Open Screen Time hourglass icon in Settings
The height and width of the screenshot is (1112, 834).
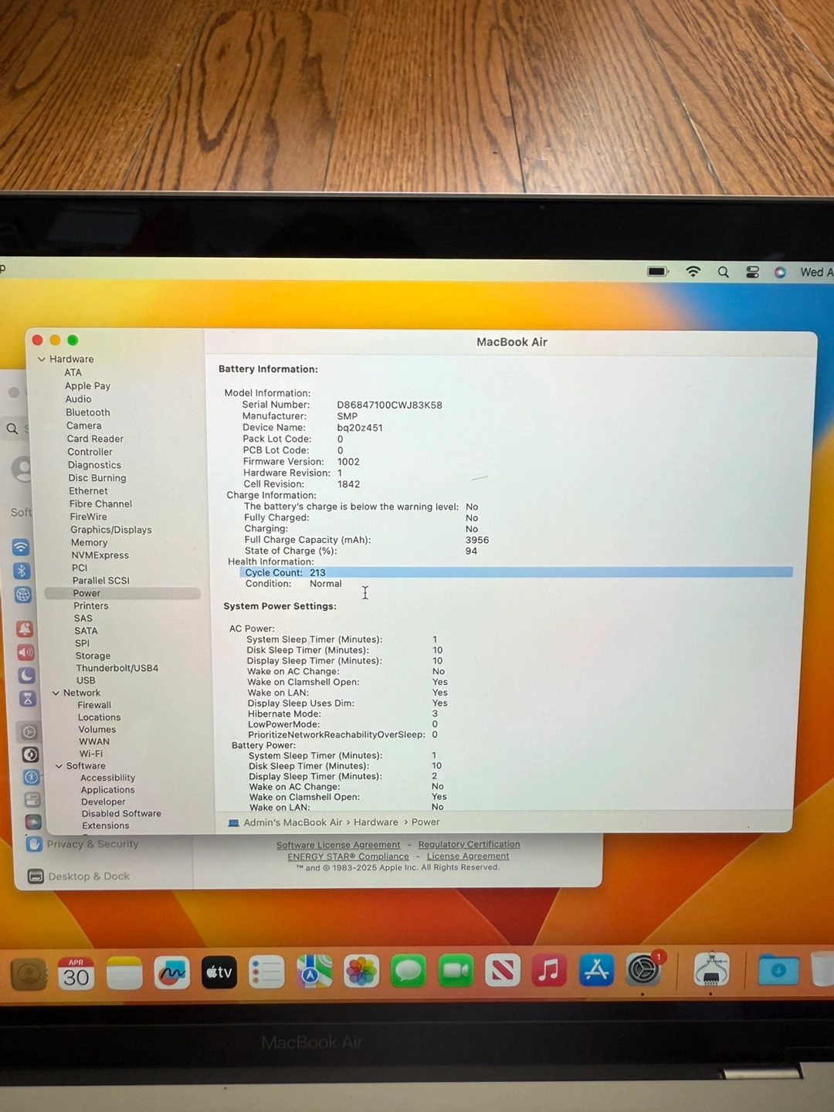(28, 699)
